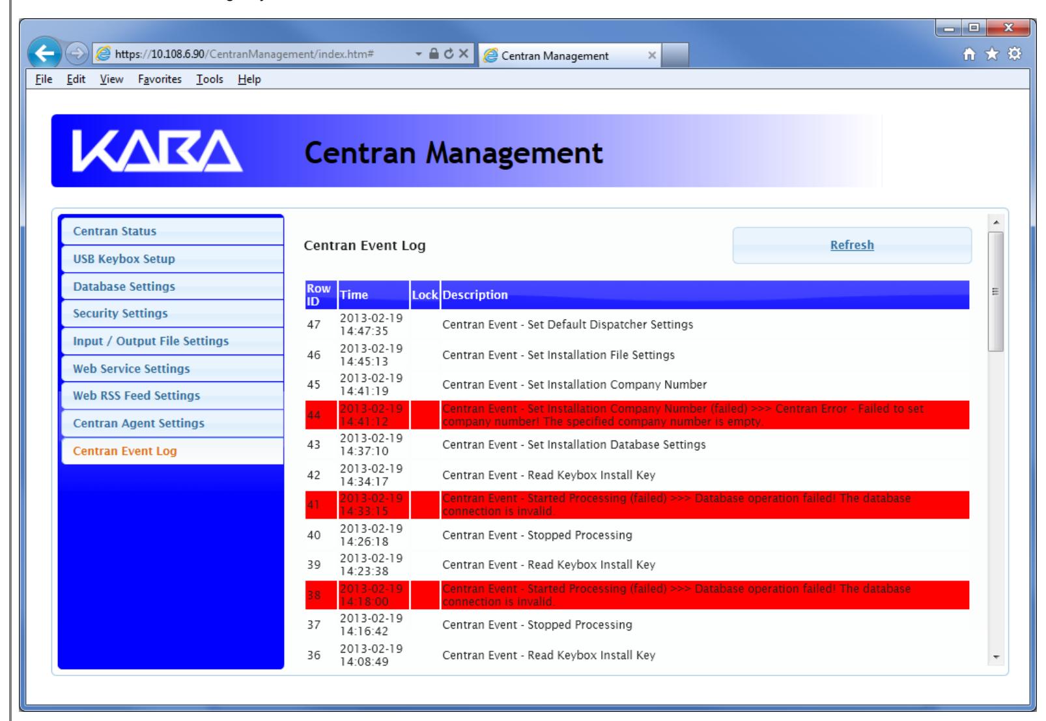1046x721 pixels.
Task: Open a new blank browser tab
Action: (x=675, y=56)
